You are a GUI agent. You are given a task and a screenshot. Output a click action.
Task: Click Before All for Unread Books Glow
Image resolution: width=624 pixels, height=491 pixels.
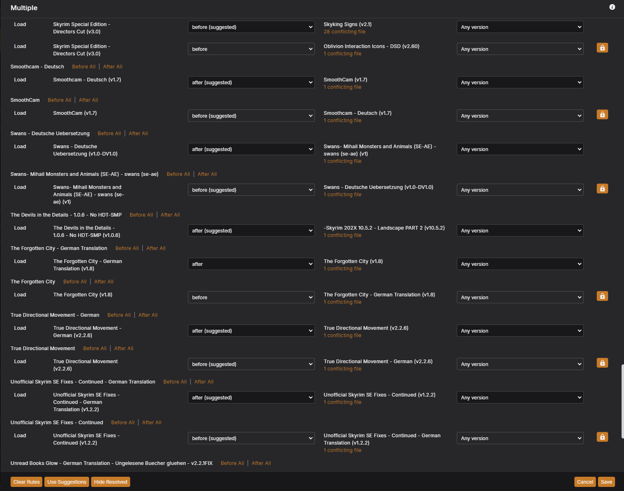click(x=232, y=463)
